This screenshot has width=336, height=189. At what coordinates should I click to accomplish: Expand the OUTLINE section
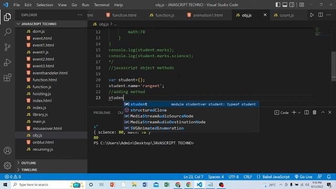click(51, 163)
